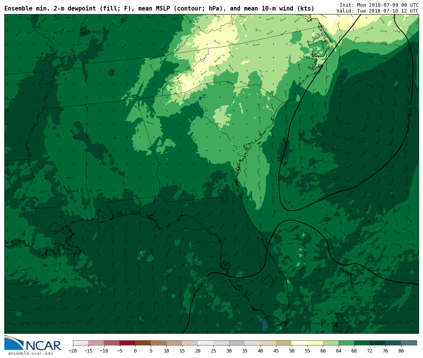Image resolution: width=423 pixels, height=358 pixels.
Task: Click the colorbar label '64'
Action: (338, 351)
